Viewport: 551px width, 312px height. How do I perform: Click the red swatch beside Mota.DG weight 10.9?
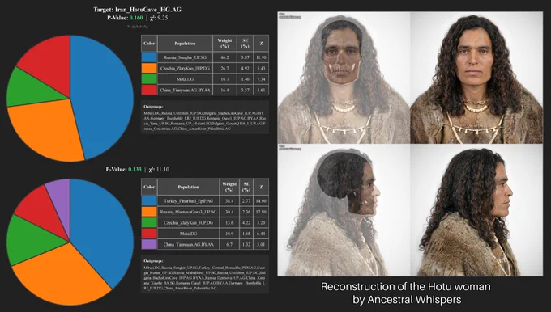tap(149, 234)
